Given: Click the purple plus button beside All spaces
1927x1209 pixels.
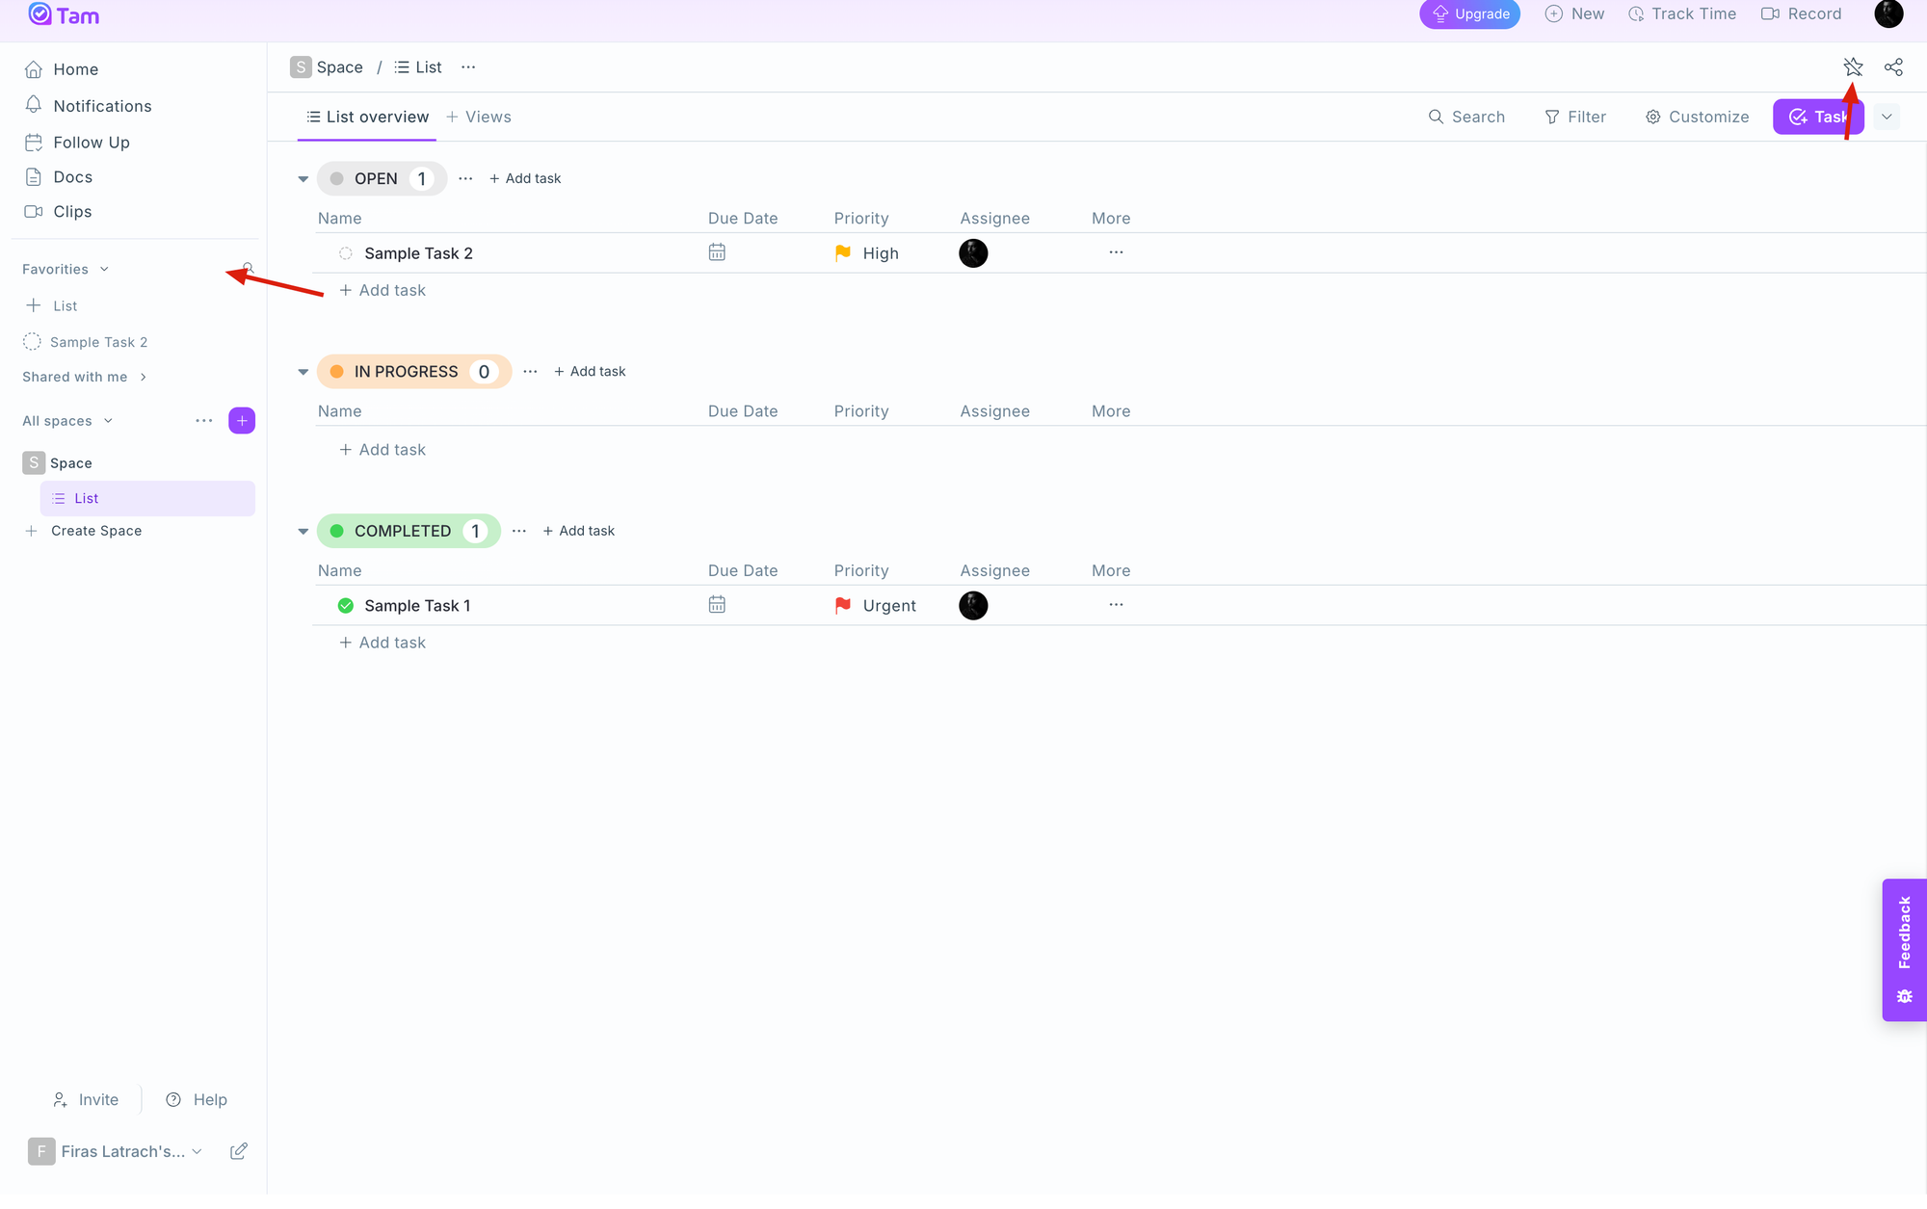Looking at the screenshot, I should point(242,420).
